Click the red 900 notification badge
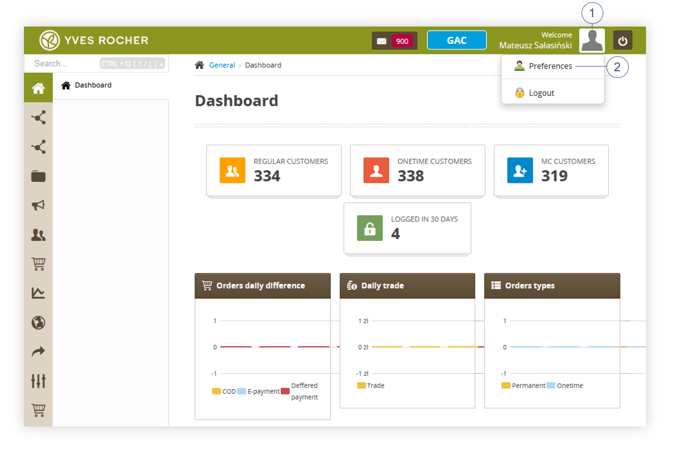This screenshot has width=673, height=454. 402,41
